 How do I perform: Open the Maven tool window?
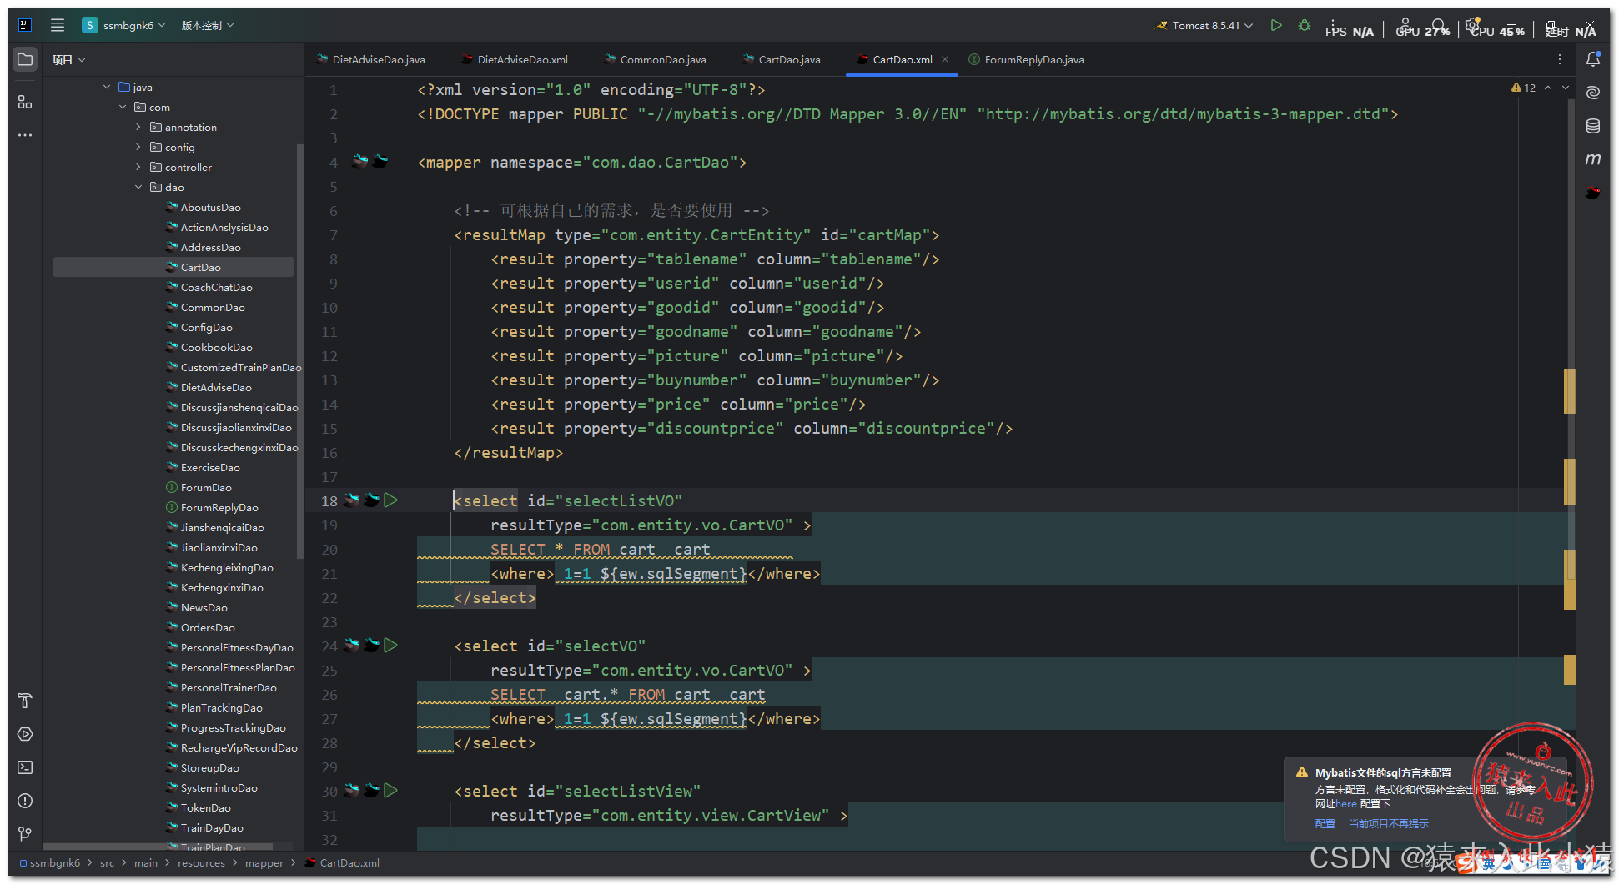pyautogui.click(x=1593, y=159)
